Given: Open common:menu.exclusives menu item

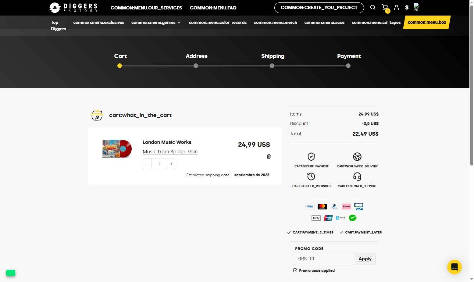Looking at the screenshot, I should point(99,22).
